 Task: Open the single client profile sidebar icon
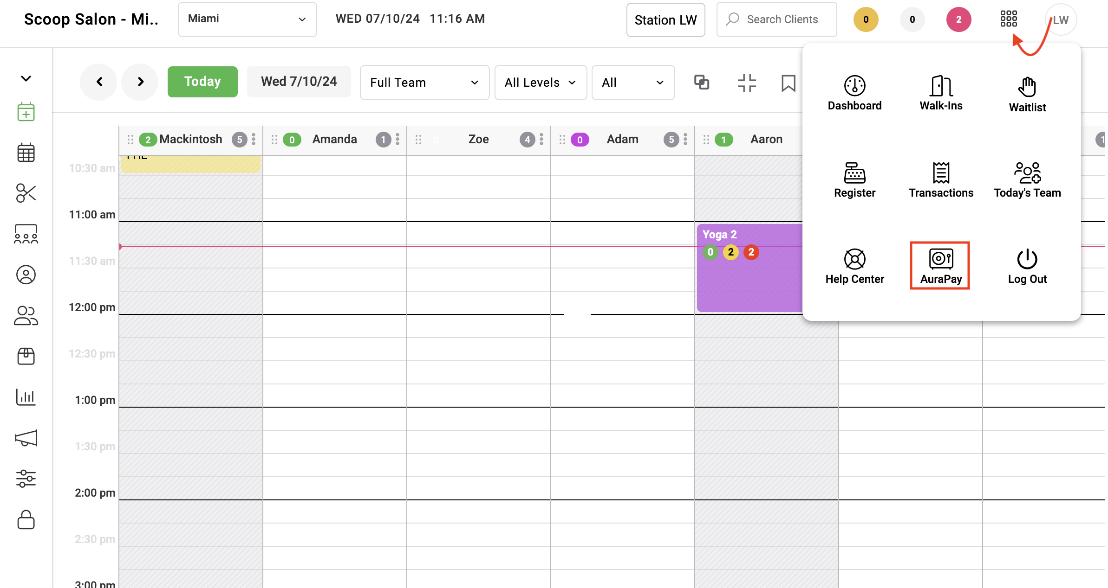(x=26, y=275)
